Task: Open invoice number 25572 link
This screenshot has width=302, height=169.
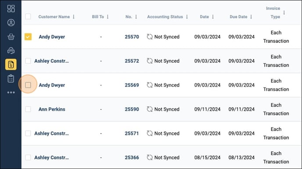Action: click(132, 61)
